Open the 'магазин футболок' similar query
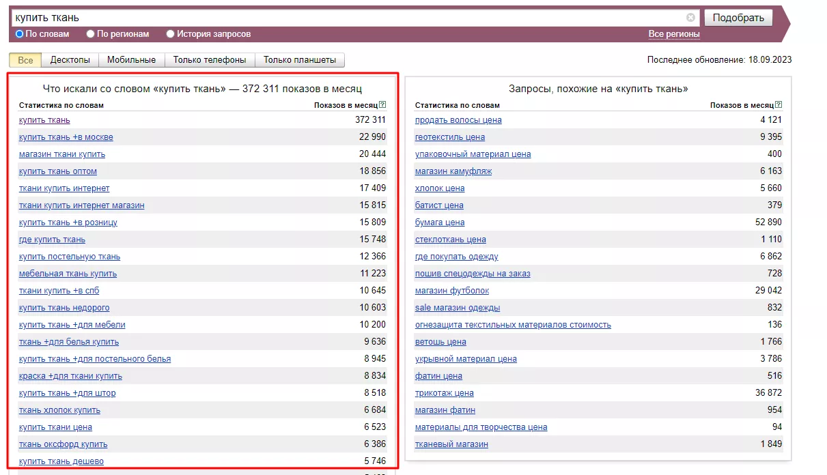Screen dimensions: 827x475 [452, 291]
